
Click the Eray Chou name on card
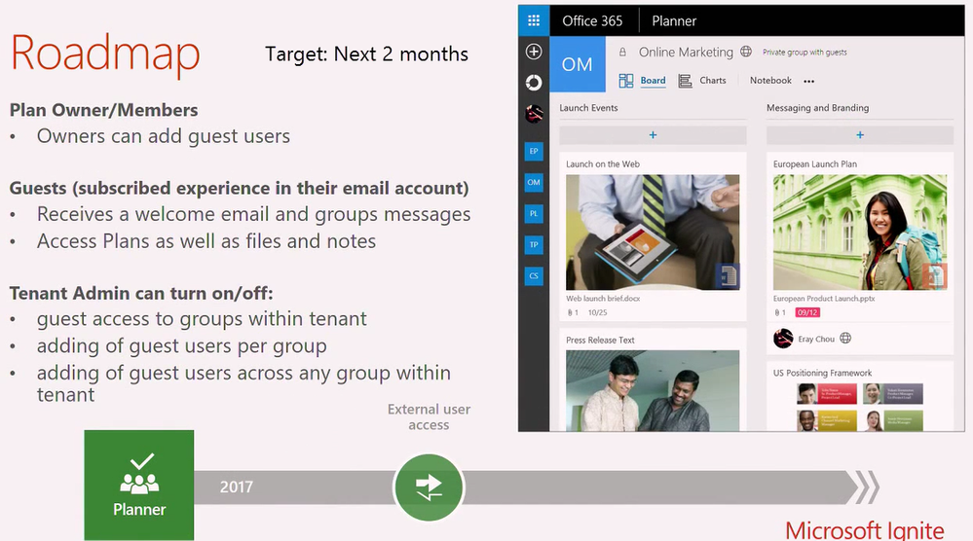click(x=816, y=339)
